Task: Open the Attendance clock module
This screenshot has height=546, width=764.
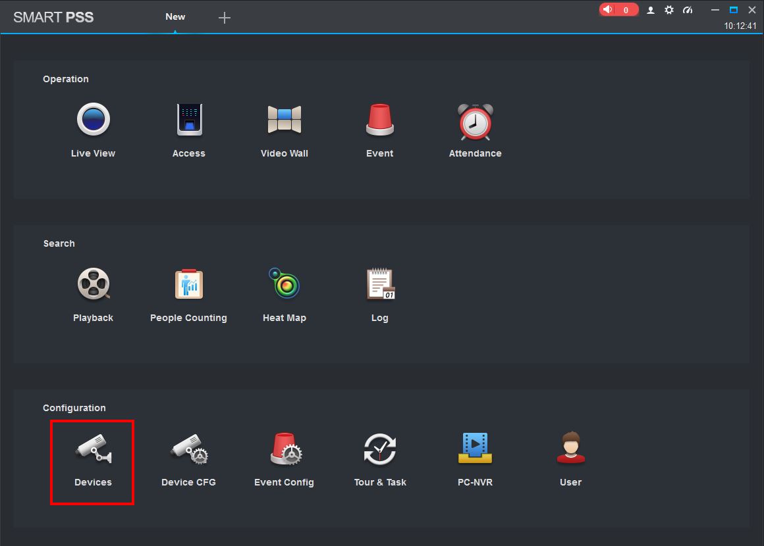Action: tap(475, 130)
